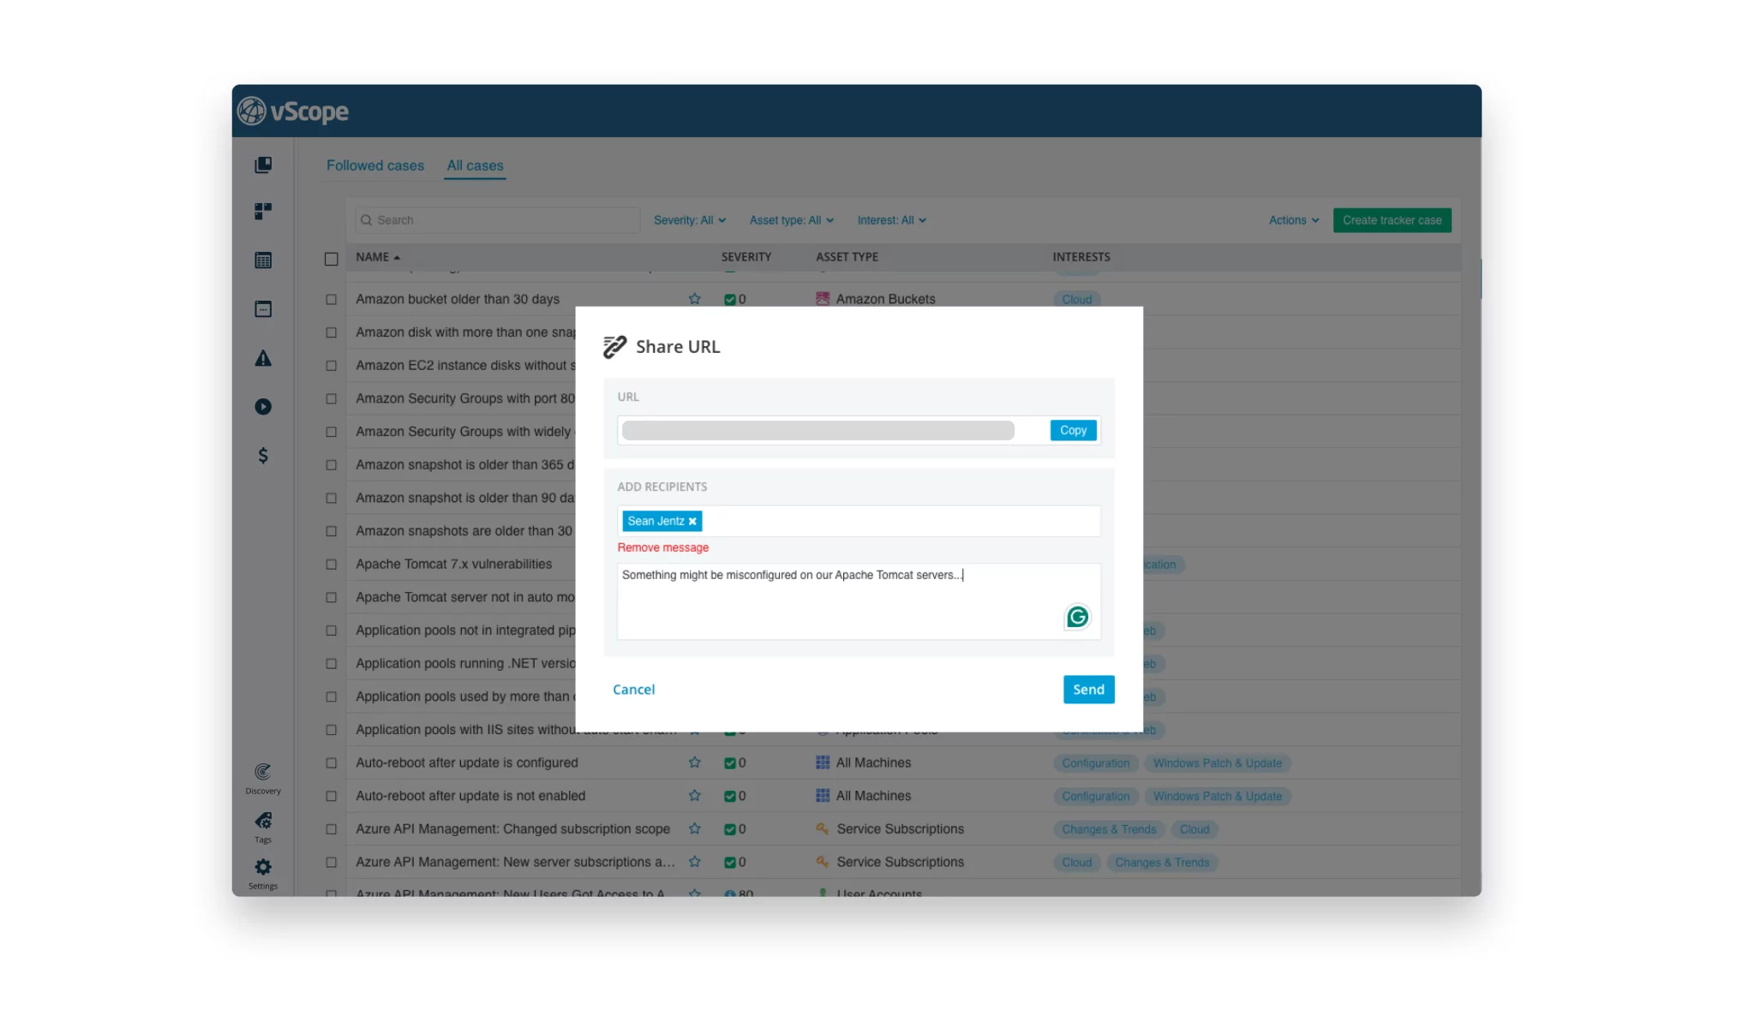Click the Copy URL button

(1071, 429)
